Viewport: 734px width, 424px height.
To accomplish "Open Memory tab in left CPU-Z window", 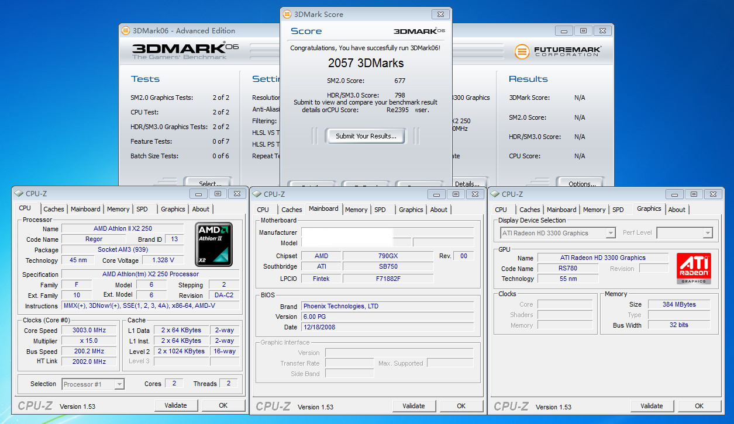I will click(x=118, y=209).
